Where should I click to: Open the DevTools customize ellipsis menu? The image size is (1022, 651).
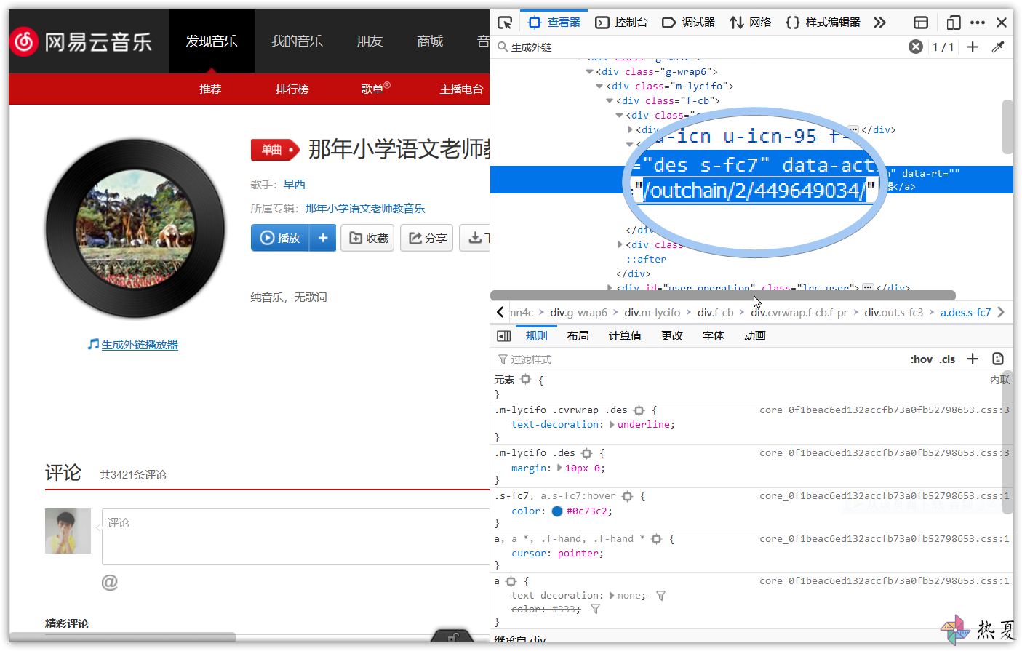978,23
